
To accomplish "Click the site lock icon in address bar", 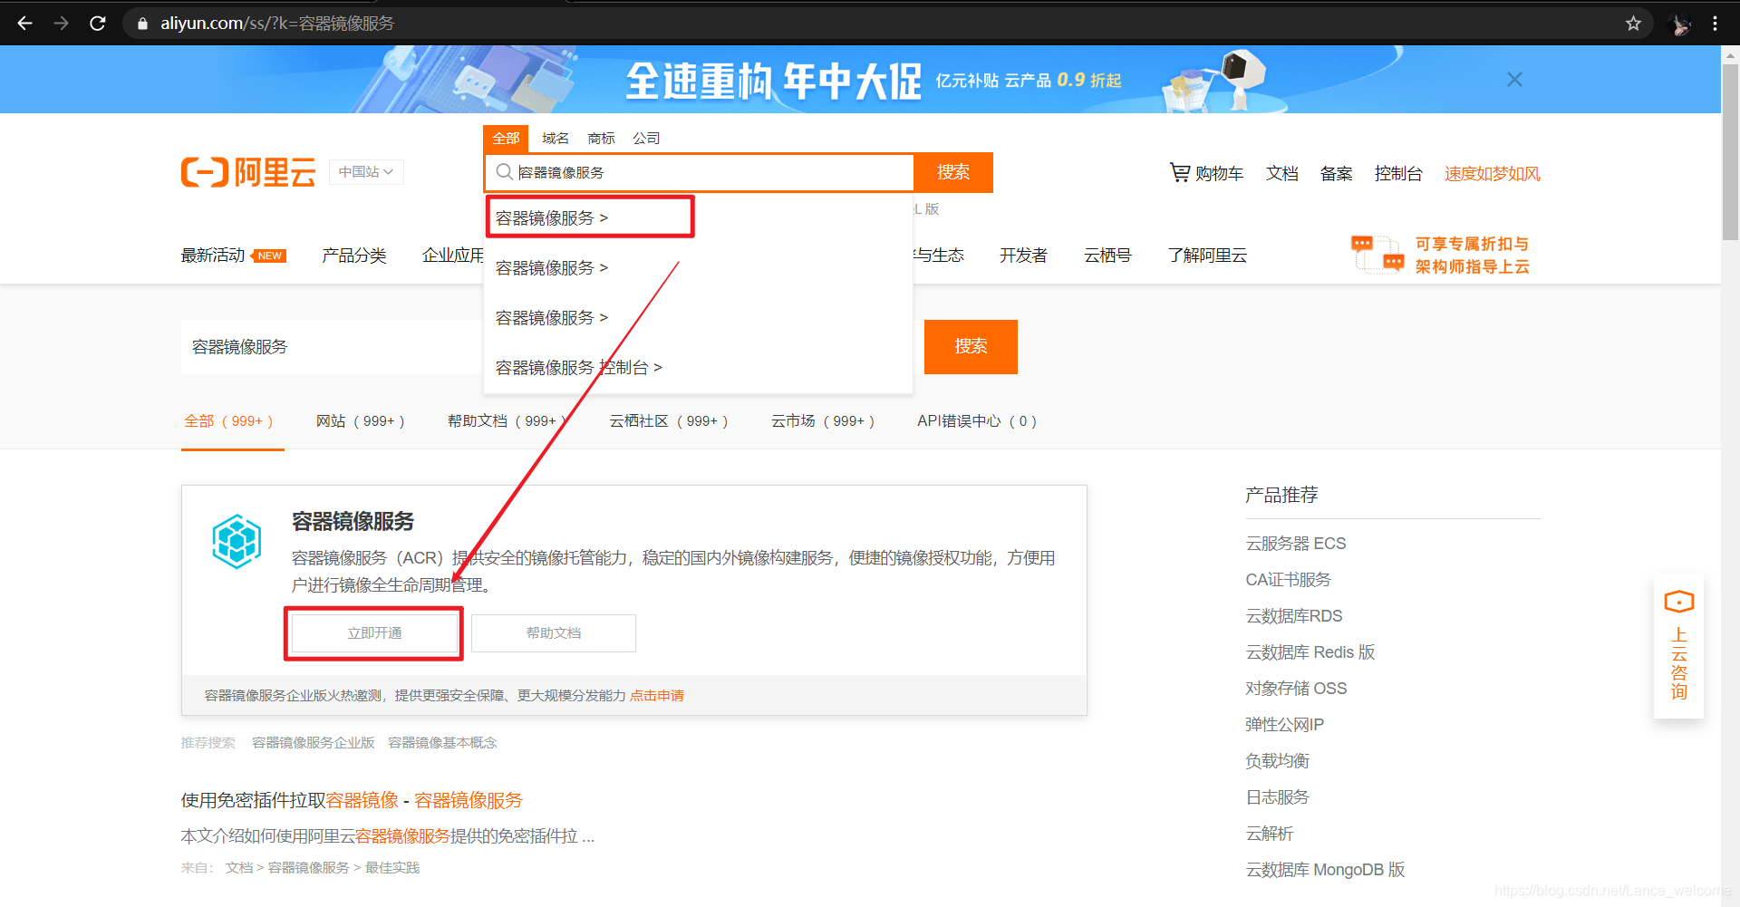I will (142, 24).
